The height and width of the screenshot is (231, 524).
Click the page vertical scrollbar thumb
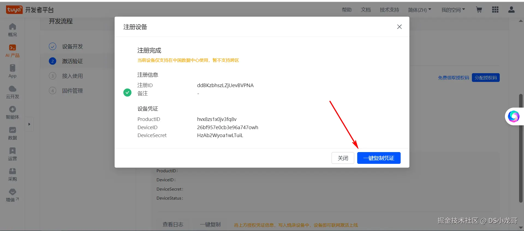click(521, 148)
